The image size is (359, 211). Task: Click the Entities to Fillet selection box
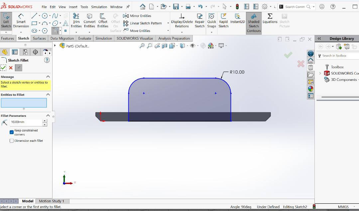24,103
